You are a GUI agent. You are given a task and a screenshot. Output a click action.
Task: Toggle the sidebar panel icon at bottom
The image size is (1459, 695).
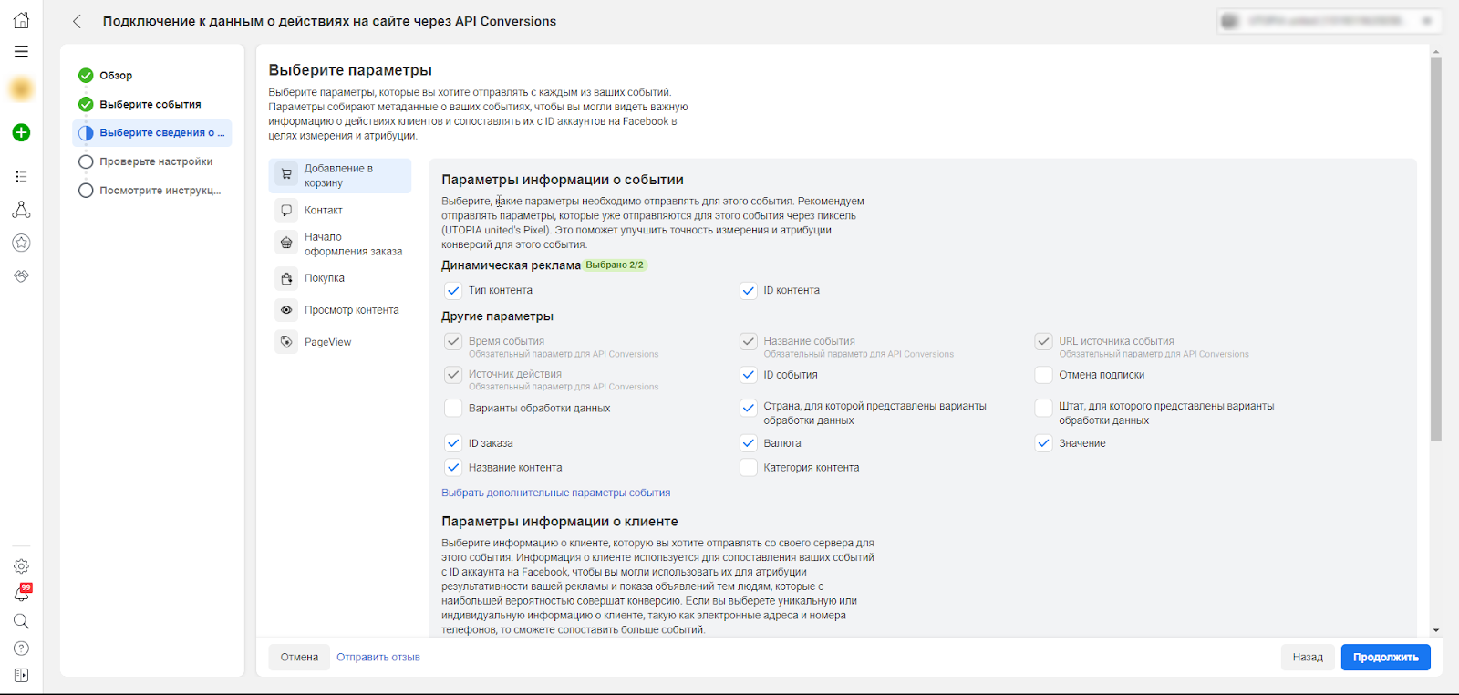click(x=21, y=675)
